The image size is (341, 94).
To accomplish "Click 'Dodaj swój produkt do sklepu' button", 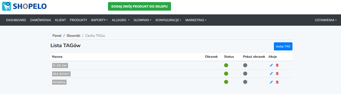I will tap(139, 6).
